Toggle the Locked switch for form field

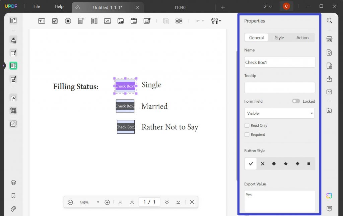coord(296,101)
